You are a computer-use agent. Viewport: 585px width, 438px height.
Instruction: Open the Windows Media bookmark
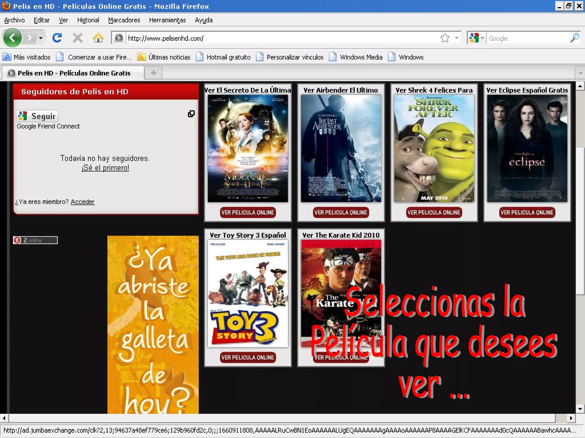(x=356, y=57)
